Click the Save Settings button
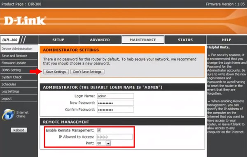Screen dimensions: 247x157 (x=56, y=72)
